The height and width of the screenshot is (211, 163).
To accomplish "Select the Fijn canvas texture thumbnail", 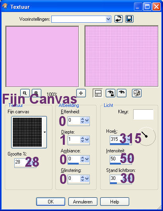I will click(x=27, y=132).
